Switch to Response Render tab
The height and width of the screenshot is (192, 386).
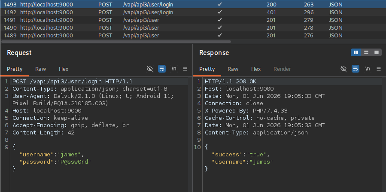(282, 69)
